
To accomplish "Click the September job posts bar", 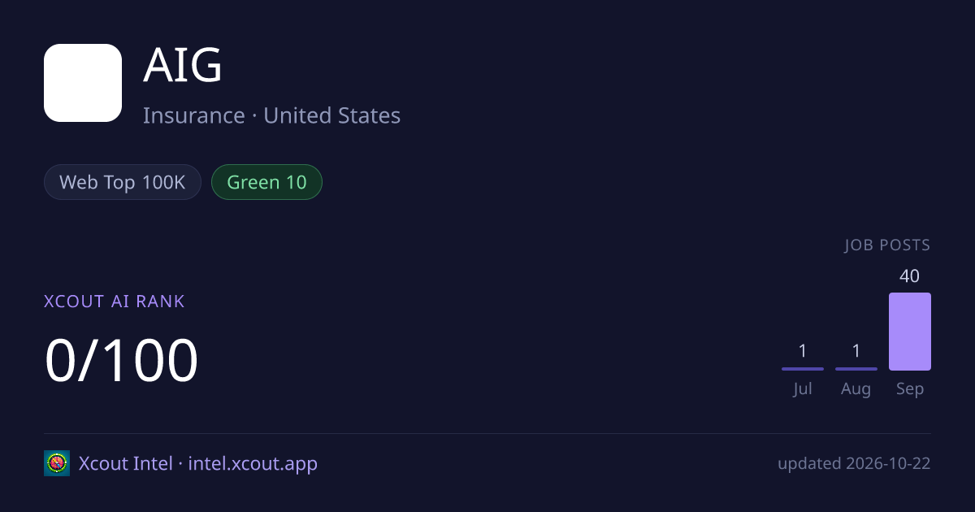I will click(x=910, y=332).
